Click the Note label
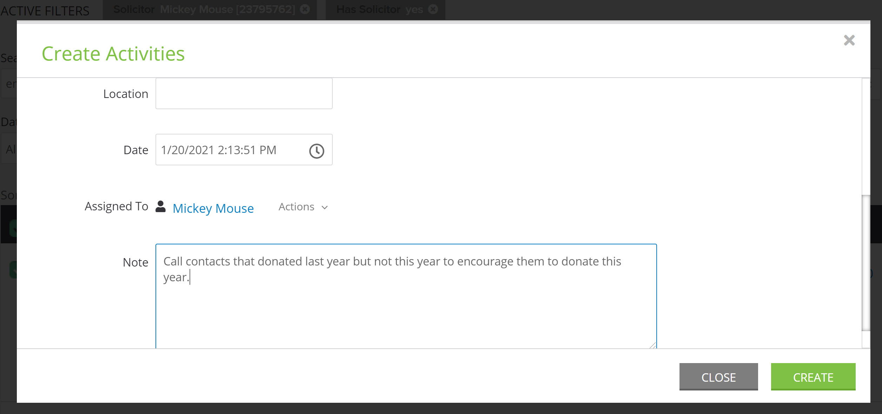882x414 pixels. 135,262
